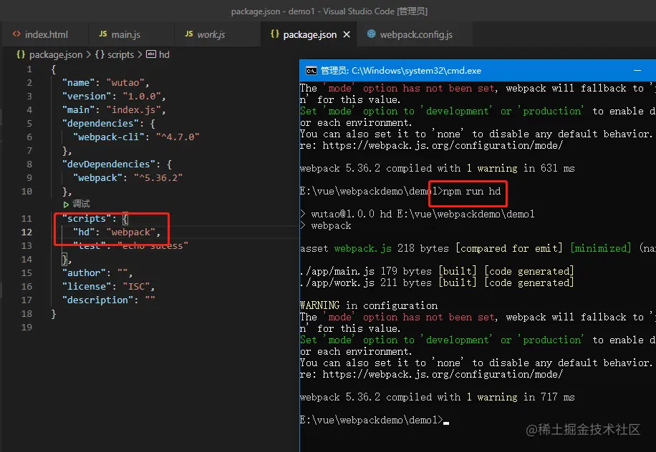Viewport: 656px width, 452px height.
Task: Click the "index.js" value on line 4
Action: pyautogui.click(x=133, y=110)
